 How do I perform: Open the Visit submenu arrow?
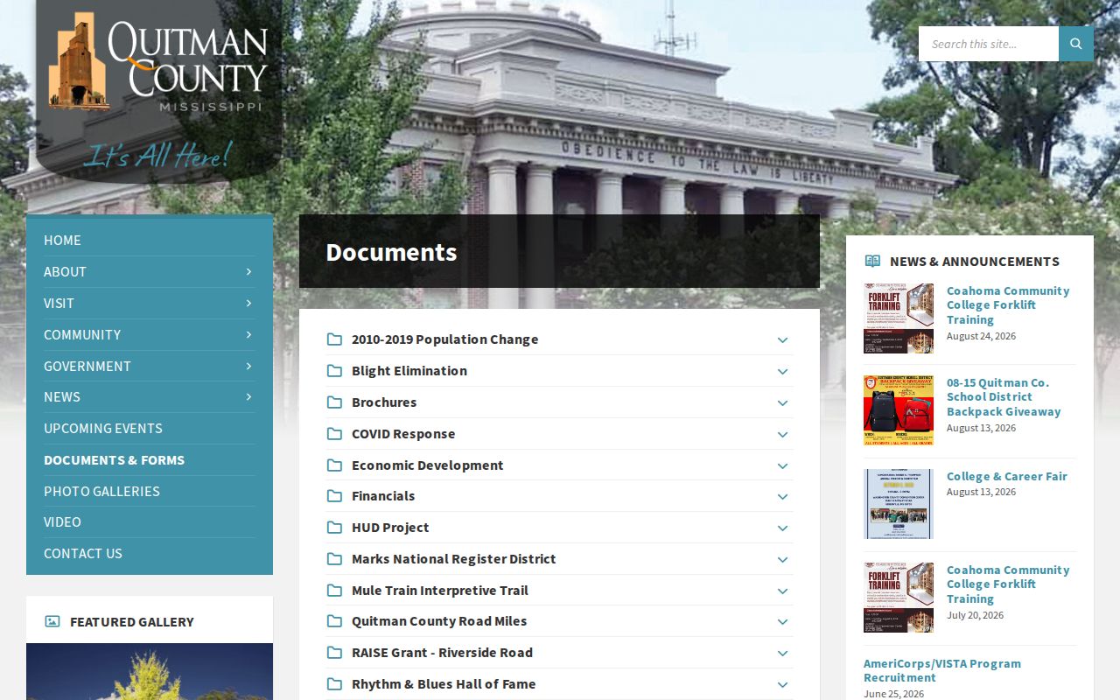(248, 303)
